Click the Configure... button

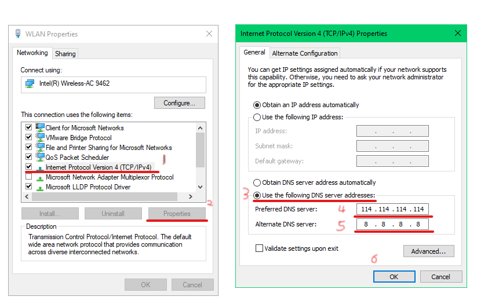click(180, 103)
